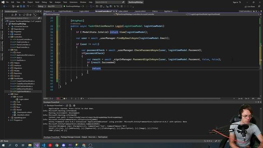Click the Solution Explorer properties wrench icon
This screenshot has height=148, width=263.
pos(35,15)
